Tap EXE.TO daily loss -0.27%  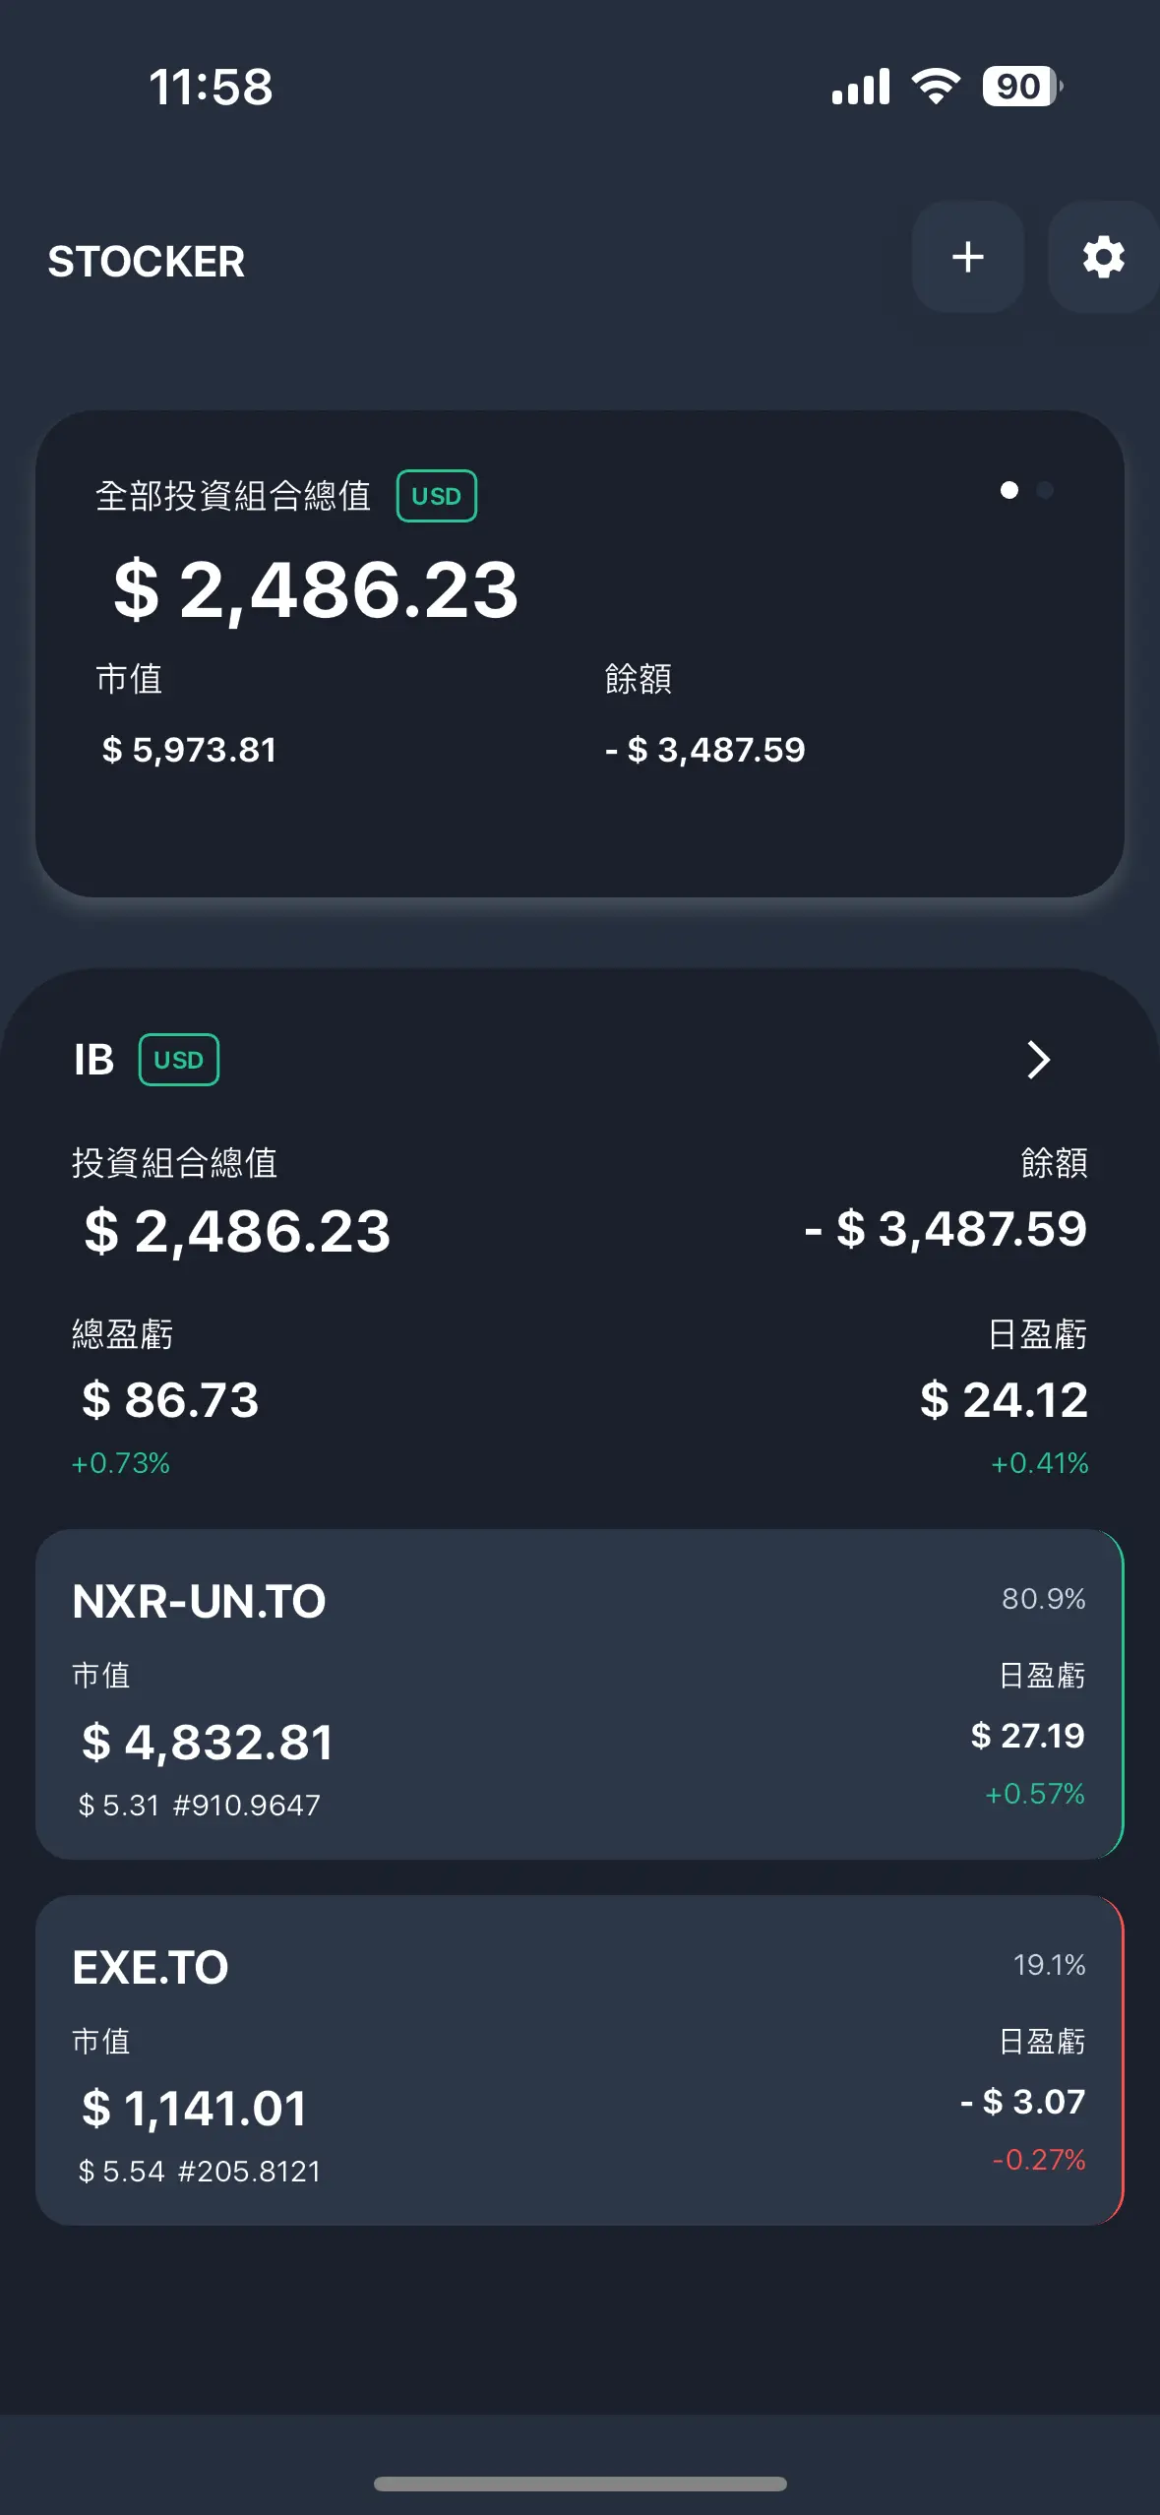tap(1039, 2160)
